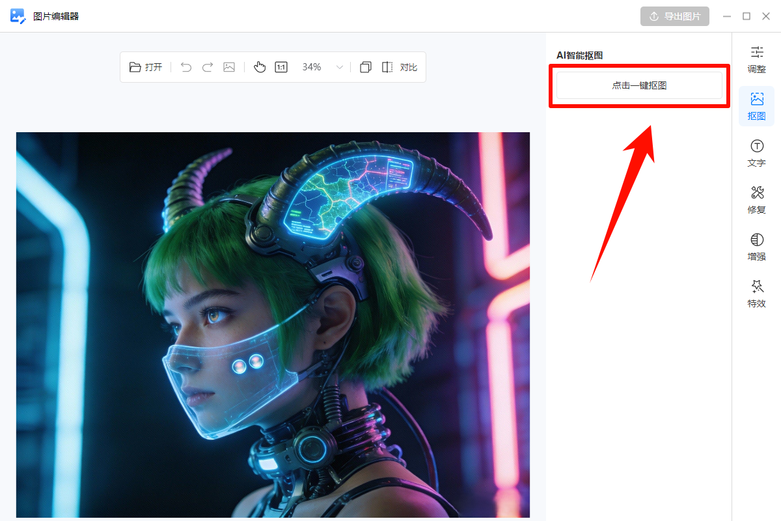Expand the 34% zoom level selector

pyautogui.click(x=312, y=66)
